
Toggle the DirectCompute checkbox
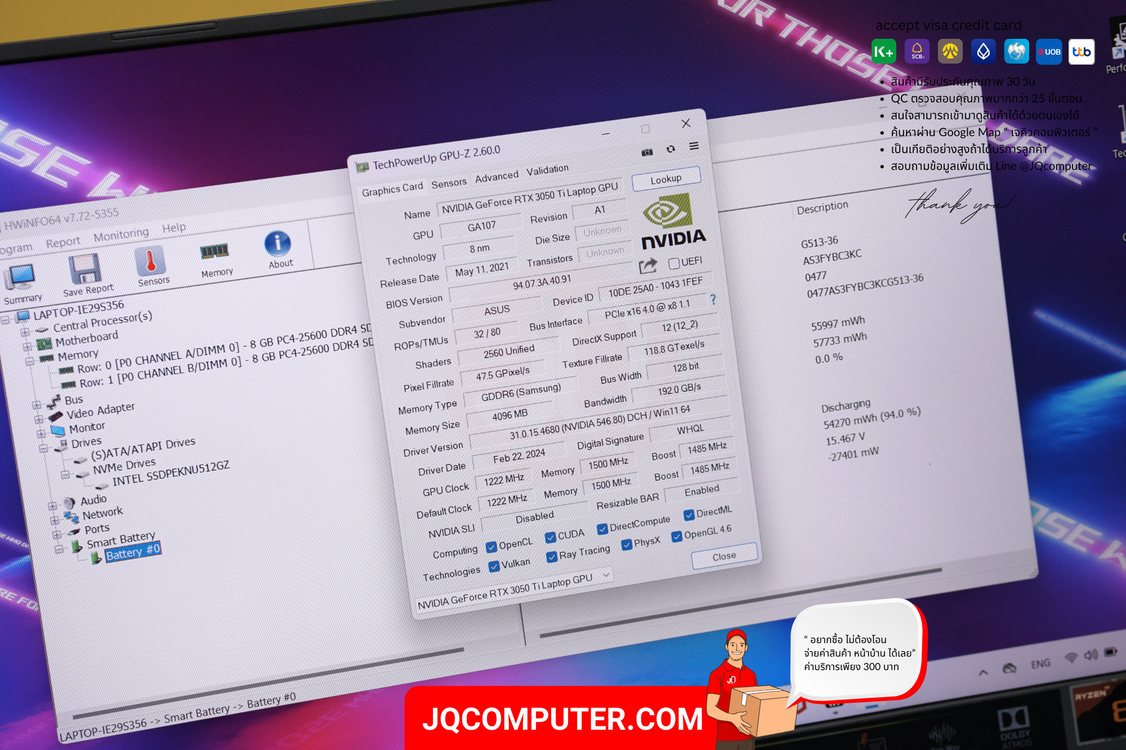tap(602, 528)
